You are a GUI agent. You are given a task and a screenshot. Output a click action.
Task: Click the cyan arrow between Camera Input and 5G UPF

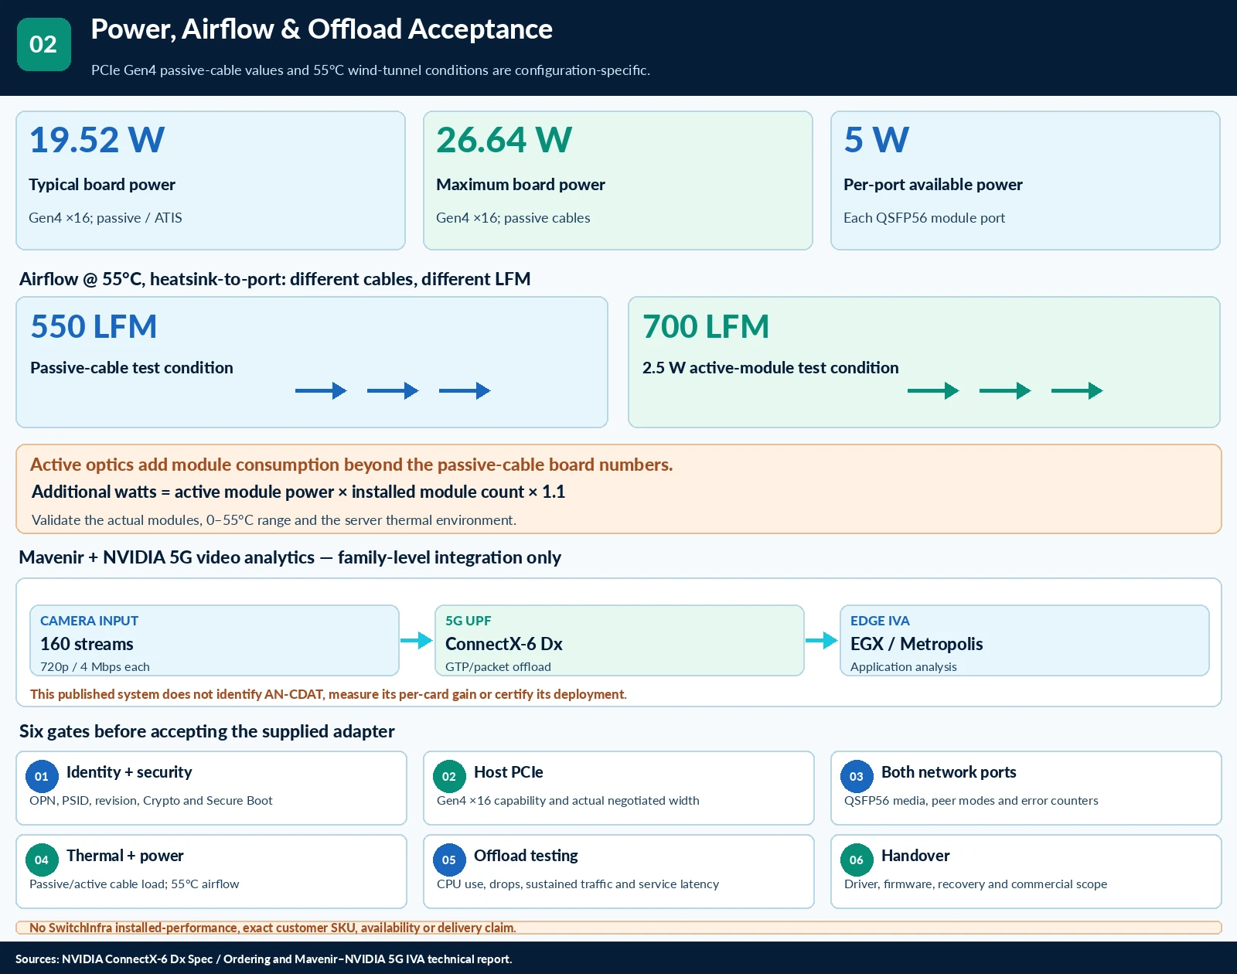click(x=417, y=640)
